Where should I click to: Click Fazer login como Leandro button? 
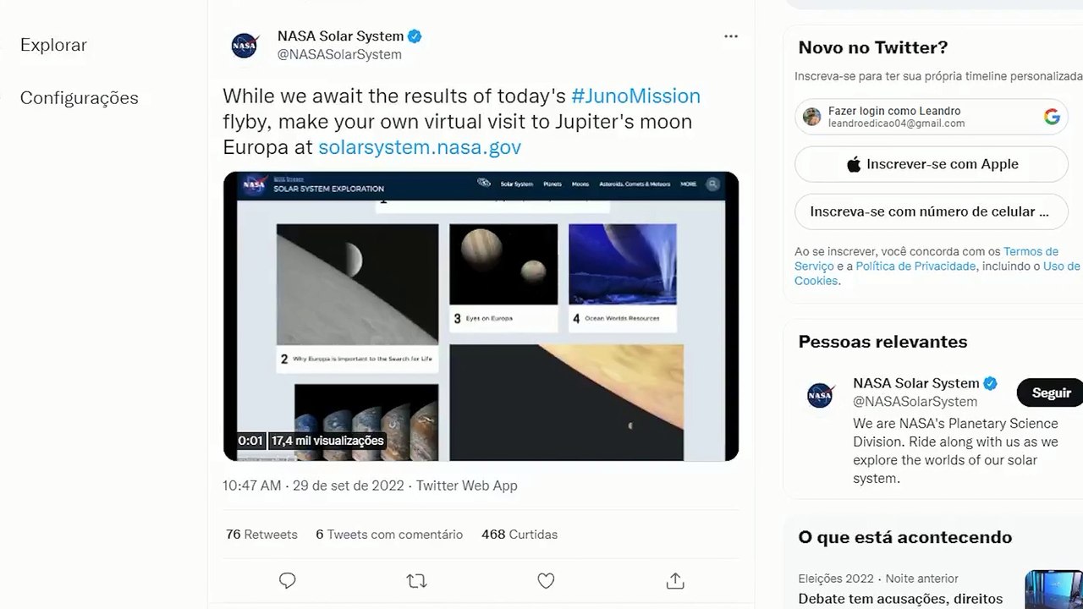932,117
